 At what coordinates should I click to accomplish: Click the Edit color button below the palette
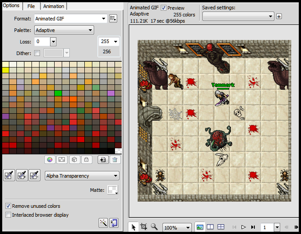pyautogui.click(x=50, y=159)
